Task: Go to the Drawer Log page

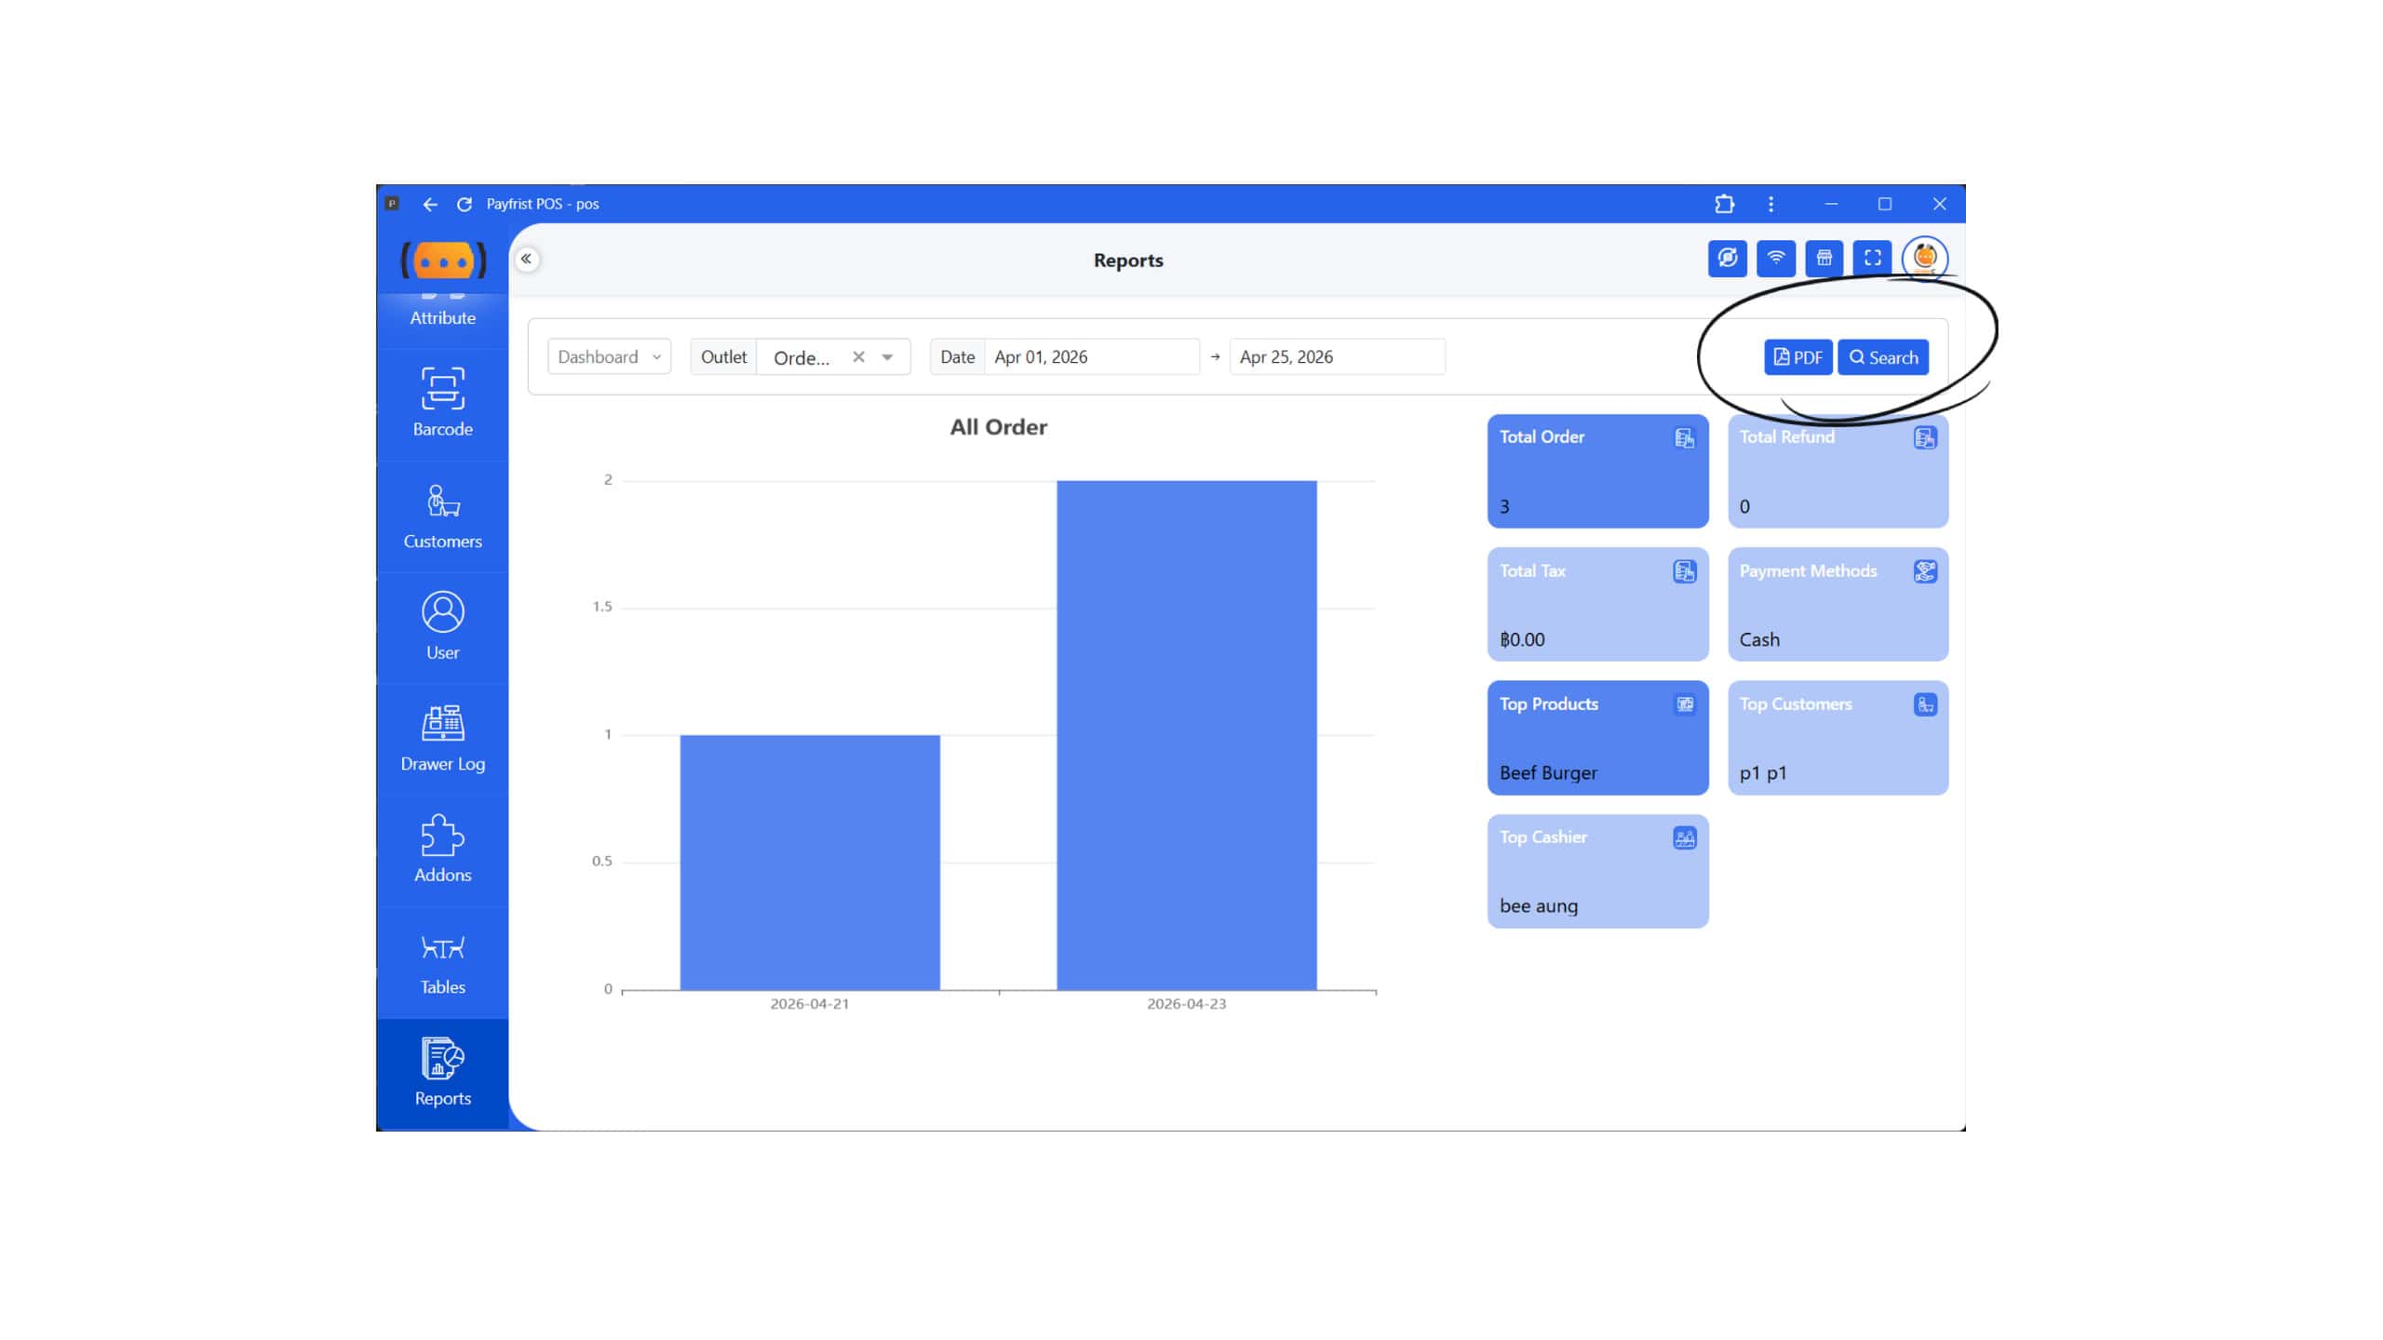Action: tap(442, 738)
